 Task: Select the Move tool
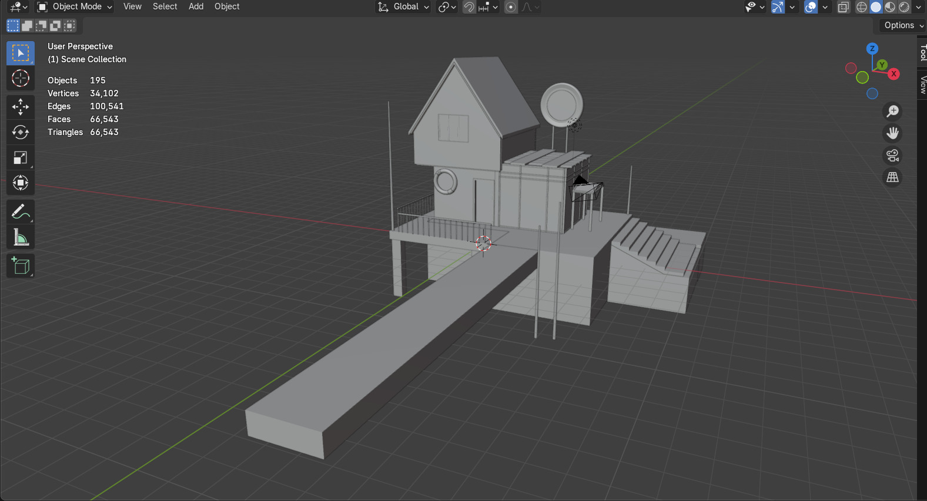pos(21,106)
